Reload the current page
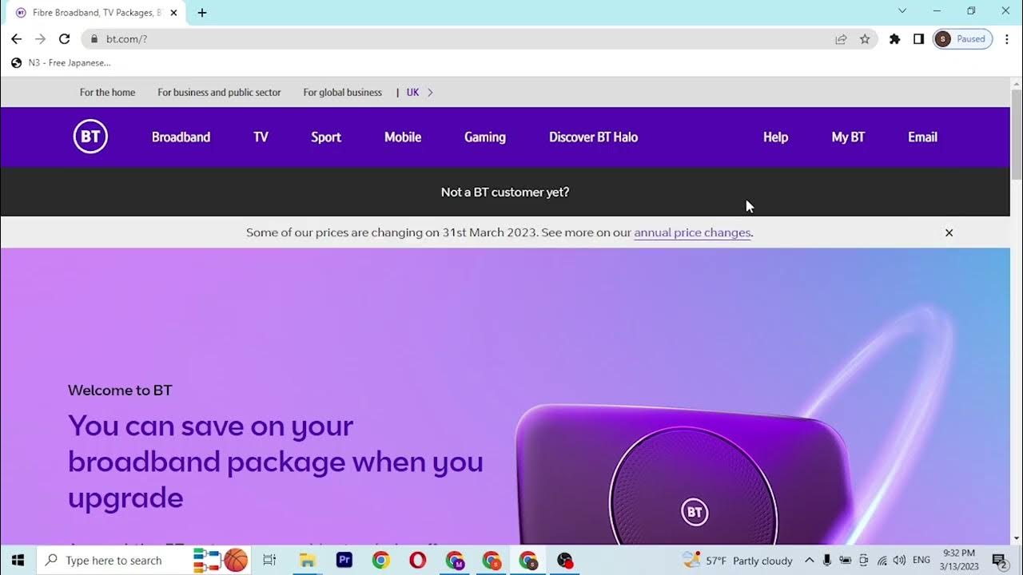 (x=65, y=38)
